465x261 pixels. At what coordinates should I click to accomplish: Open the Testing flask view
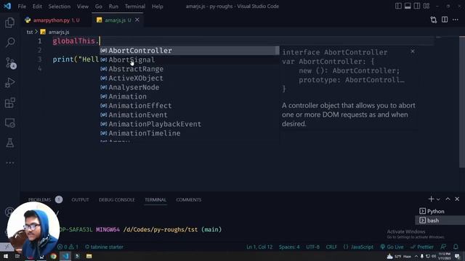9,143
